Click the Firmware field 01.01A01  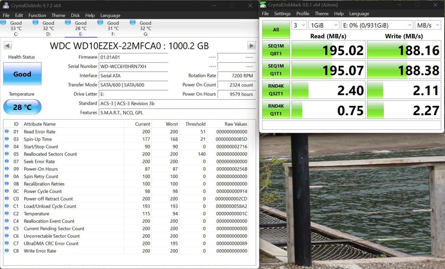133,57
